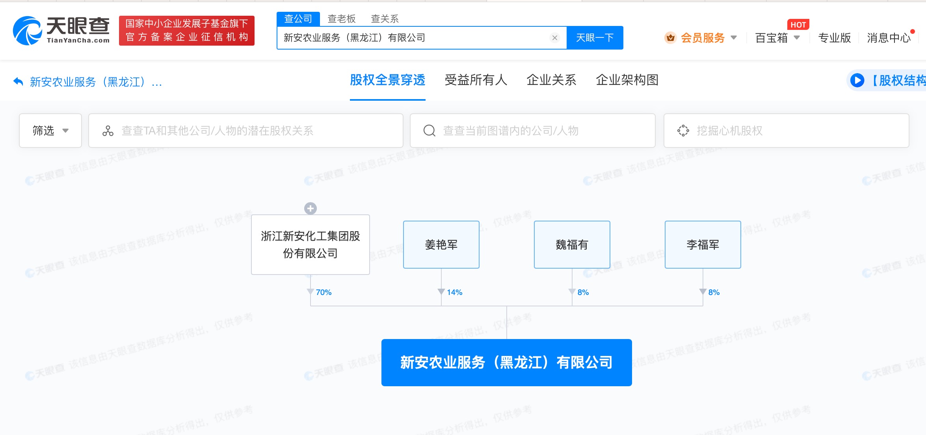This screenshot has height=435, width=926.
Task: Switch to the 企业关系 tab
Action: click(552, 80)
